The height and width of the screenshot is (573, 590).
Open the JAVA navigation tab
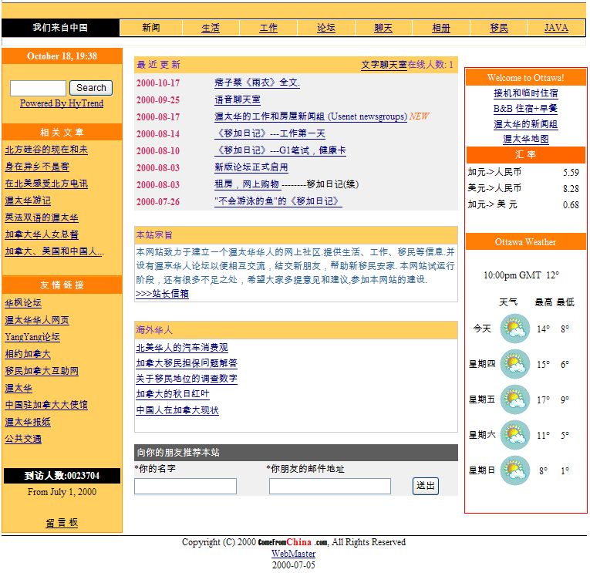click(x=556, y=28)
